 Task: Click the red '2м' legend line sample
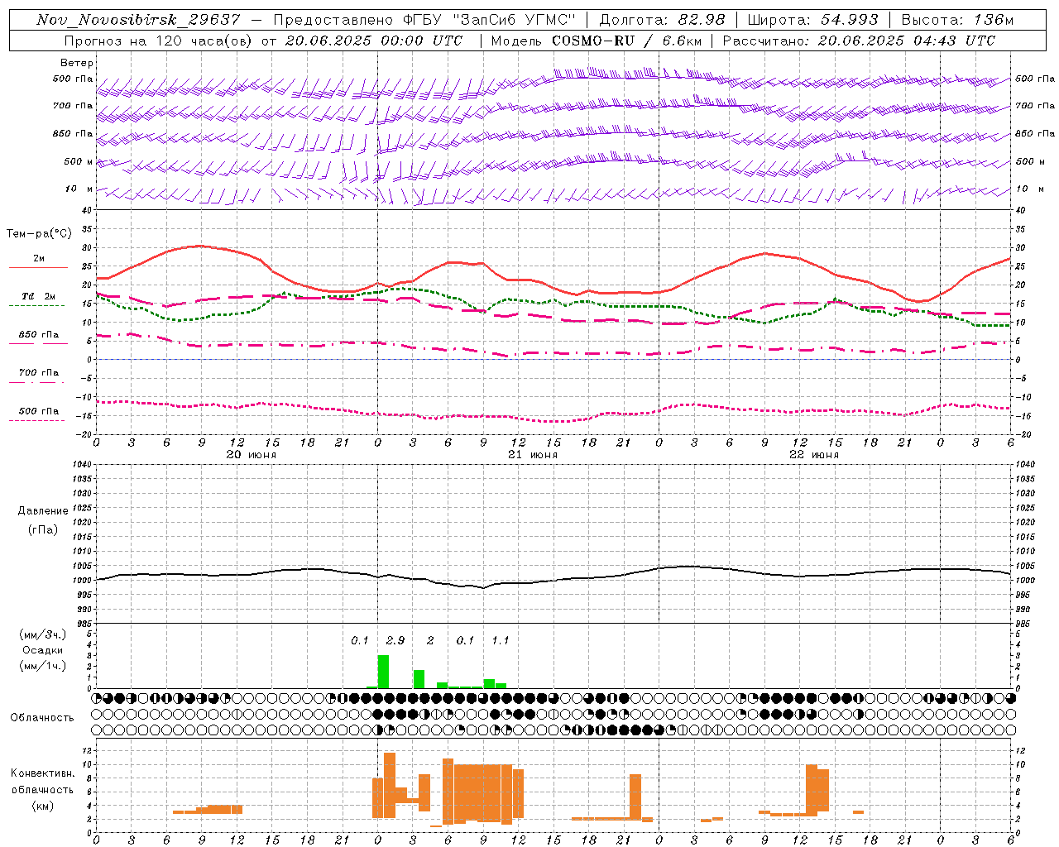click(x=38, y=267)
